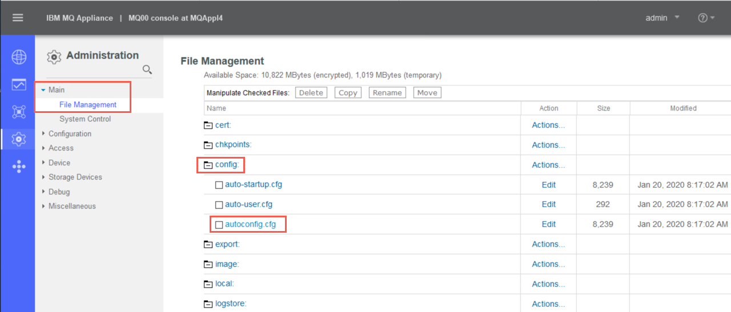Viewport: 731px width, 312px height.
Task: Click the Rename button
Action: (387, 93)
